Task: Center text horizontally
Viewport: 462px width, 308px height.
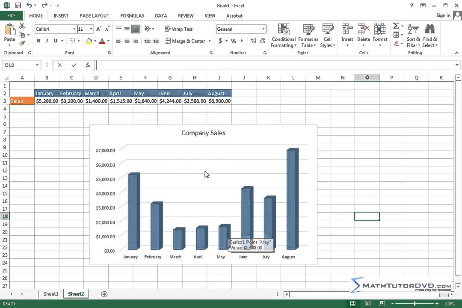Action: tap(127, 41)
